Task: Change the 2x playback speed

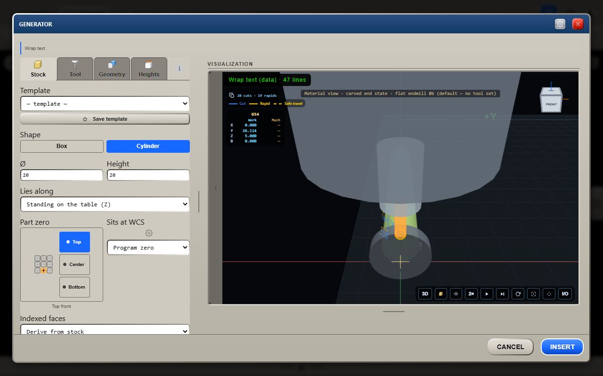Action: point(471,294)
